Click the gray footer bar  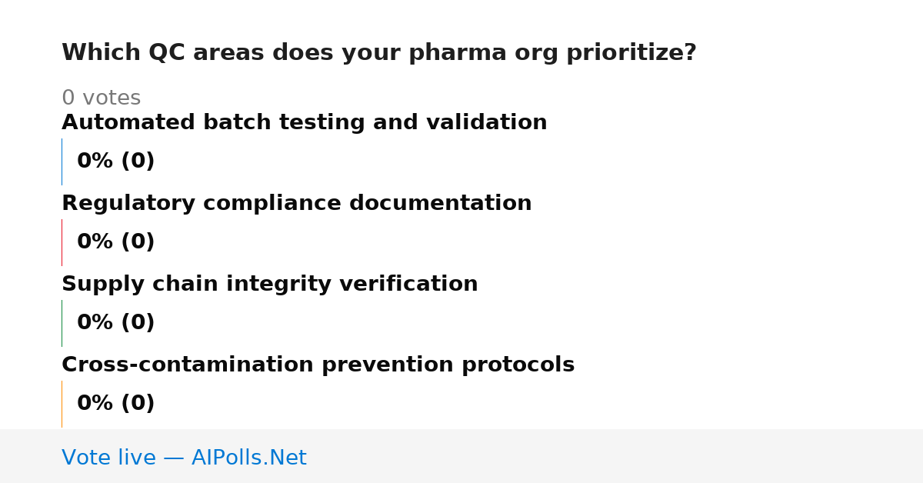click(x=461, y=456)
